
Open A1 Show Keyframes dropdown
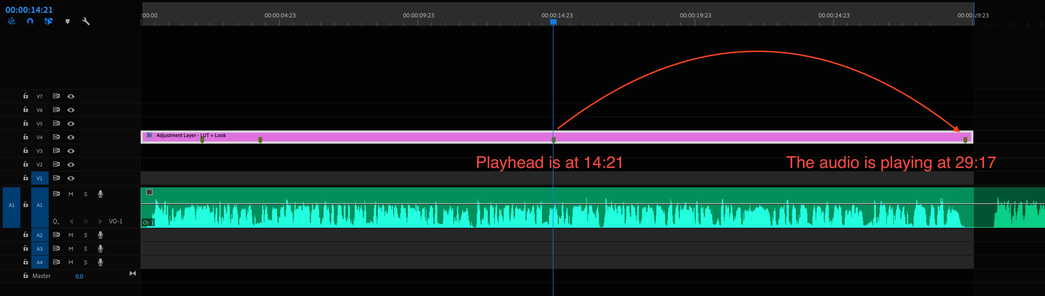(x=56, y=221)
